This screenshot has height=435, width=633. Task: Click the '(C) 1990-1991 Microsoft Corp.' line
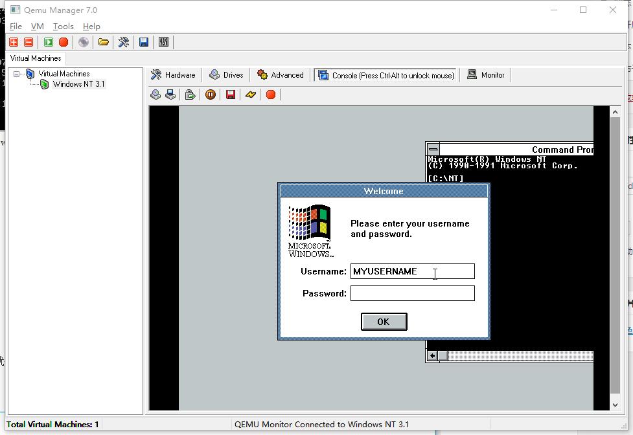click(x=503, y=166)
